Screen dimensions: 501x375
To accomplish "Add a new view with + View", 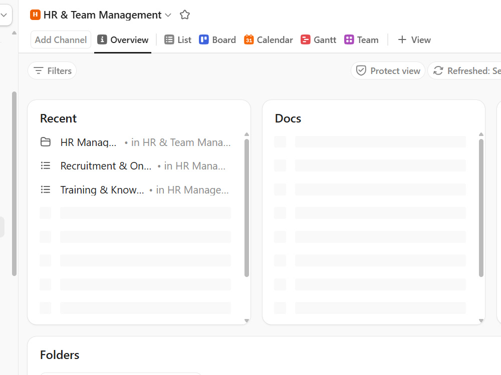I will [414, 40].
